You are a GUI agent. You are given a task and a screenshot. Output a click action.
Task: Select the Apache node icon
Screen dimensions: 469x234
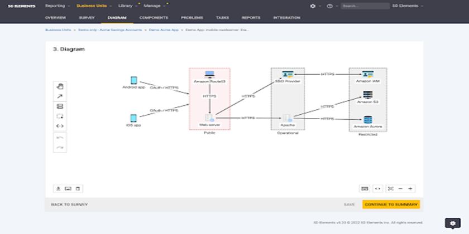click(x=288, y=118)
